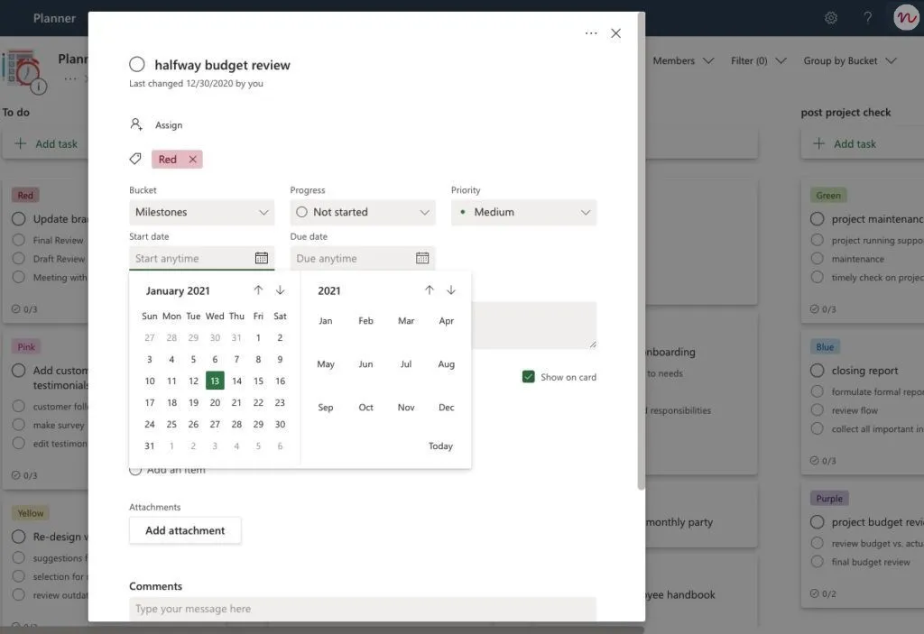This screenshot has width=924, height=634.
Task: Click the January 2021 header
Action: pyautogui.click(x=178, y=290)
